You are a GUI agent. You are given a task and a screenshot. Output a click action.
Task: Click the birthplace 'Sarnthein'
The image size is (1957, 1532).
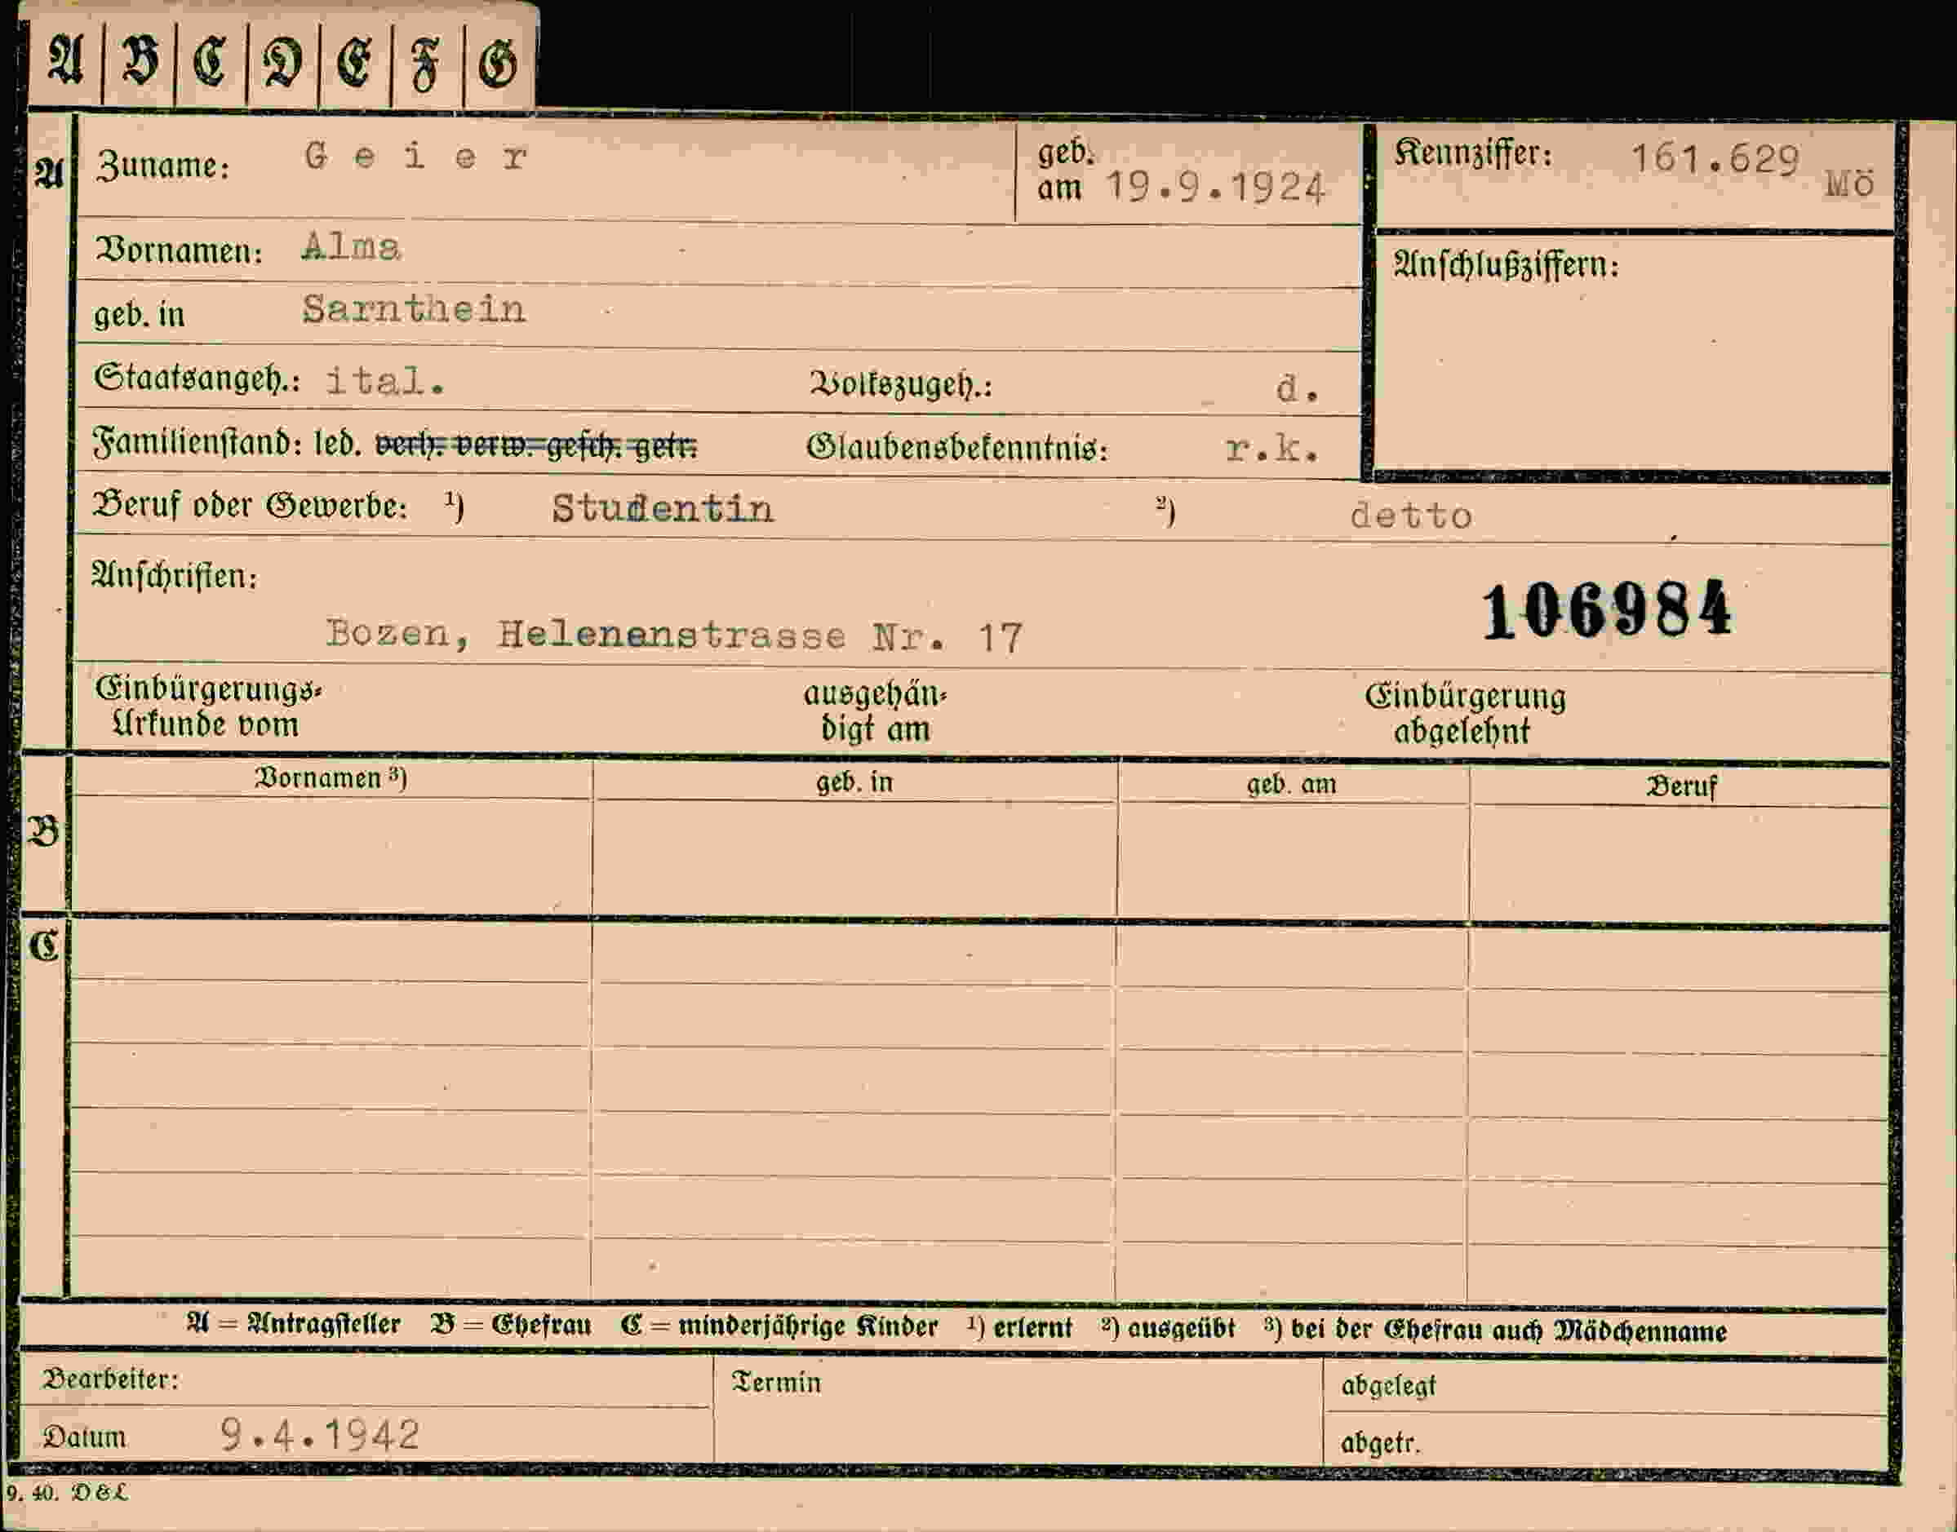414,309
